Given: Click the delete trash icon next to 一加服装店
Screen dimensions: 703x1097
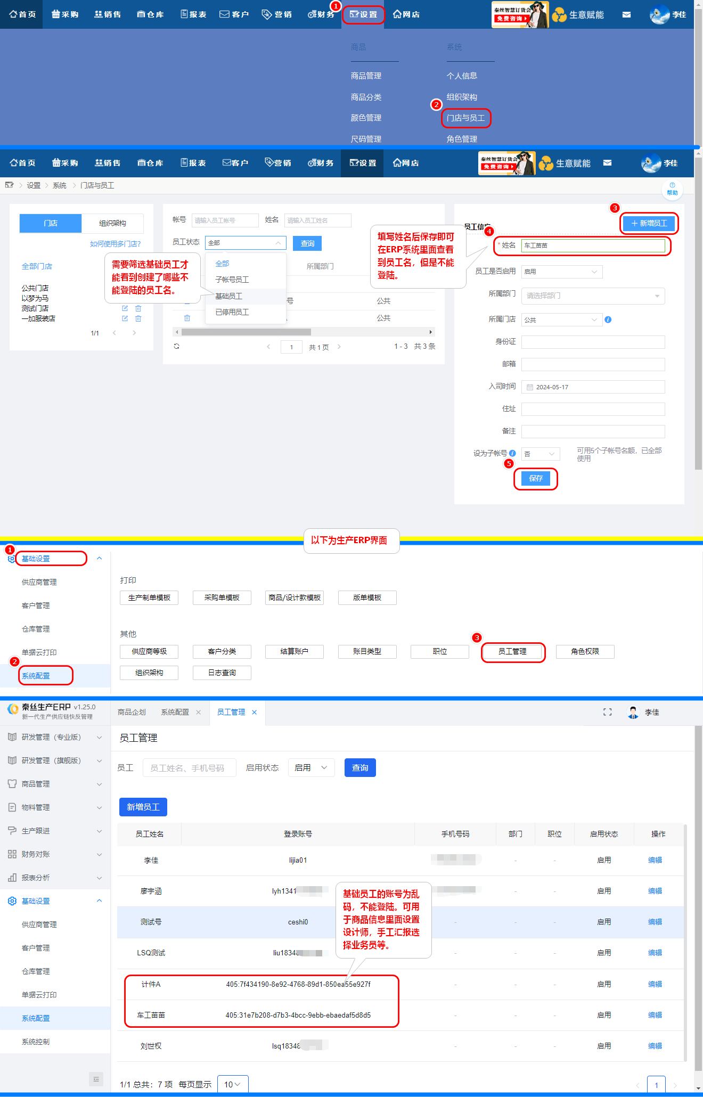Looking at the screenshot, I should tap(138, 318).
